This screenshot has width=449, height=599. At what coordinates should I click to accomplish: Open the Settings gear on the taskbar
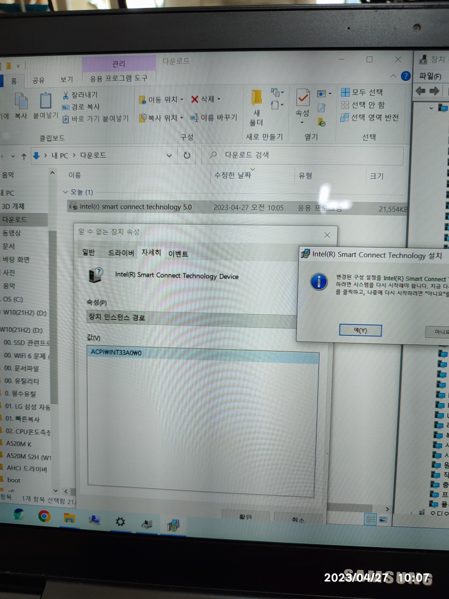120,521
